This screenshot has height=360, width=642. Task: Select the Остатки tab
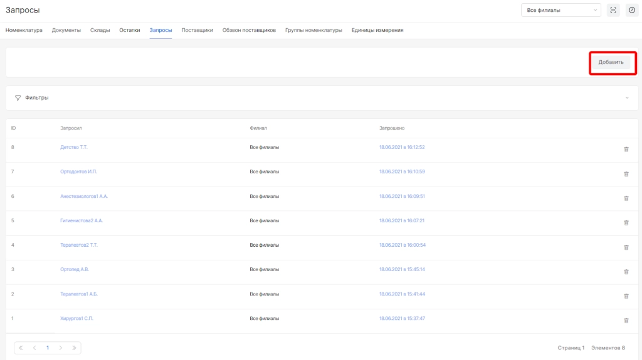point(130,30)
